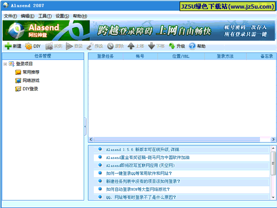277x208 pixels.
Task: Open the 编辑(E) menu
Action: pyautogui.click(x=28, y=16)
